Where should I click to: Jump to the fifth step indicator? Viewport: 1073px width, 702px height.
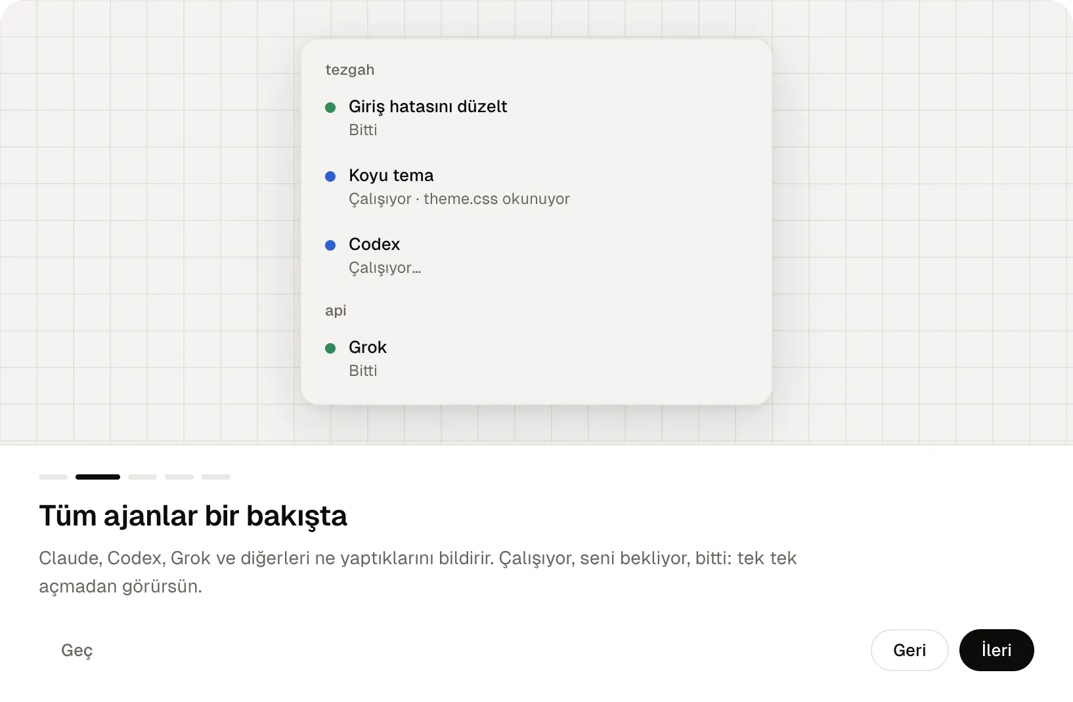coord(216,477)
